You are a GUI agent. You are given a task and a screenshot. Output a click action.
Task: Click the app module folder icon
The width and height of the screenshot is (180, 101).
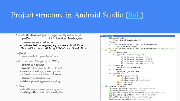point(106,36)
